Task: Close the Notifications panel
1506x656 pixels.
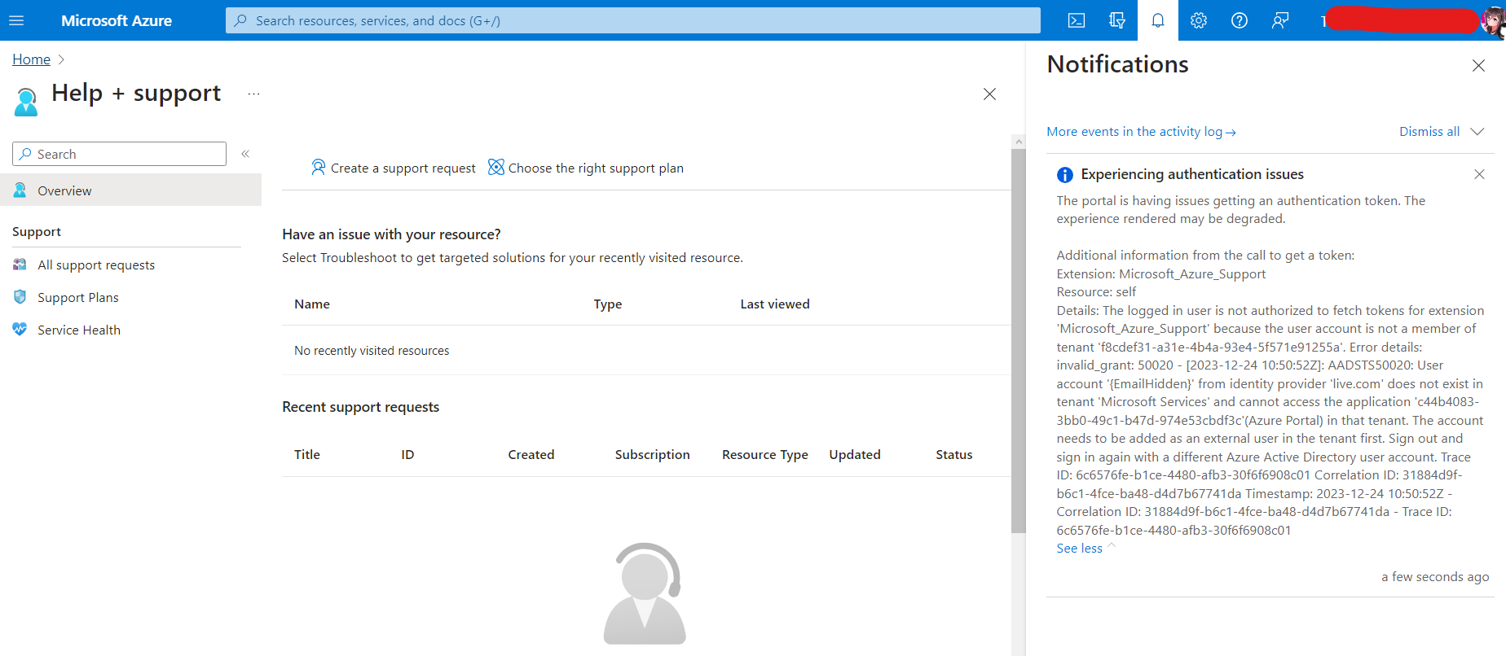Action: [x=1478, y=66]
